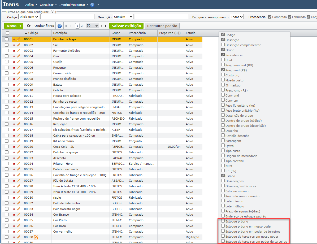Edit item 00020 Coca Cola - 2L

point(18,147)
